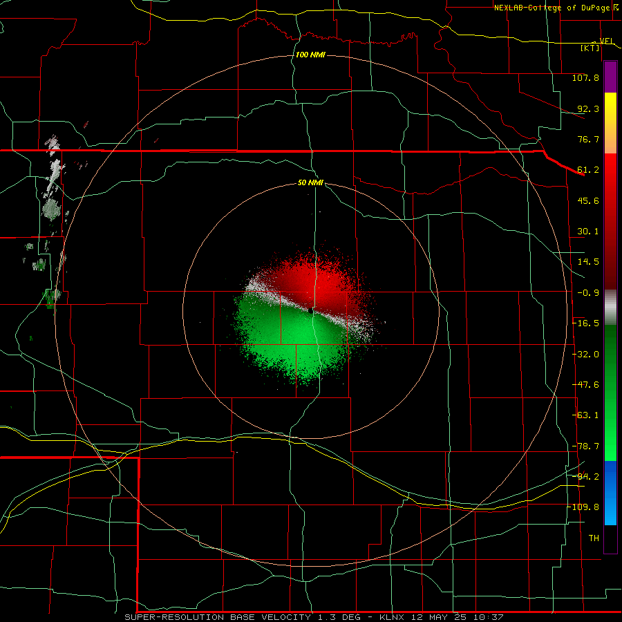
Task: Click the TH label below the scale
Action: point(594,538)
